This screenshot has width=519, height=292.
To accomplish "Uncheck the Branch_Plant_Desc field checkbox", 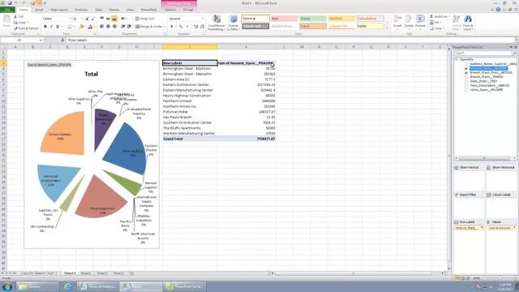I will pos(466,72).
